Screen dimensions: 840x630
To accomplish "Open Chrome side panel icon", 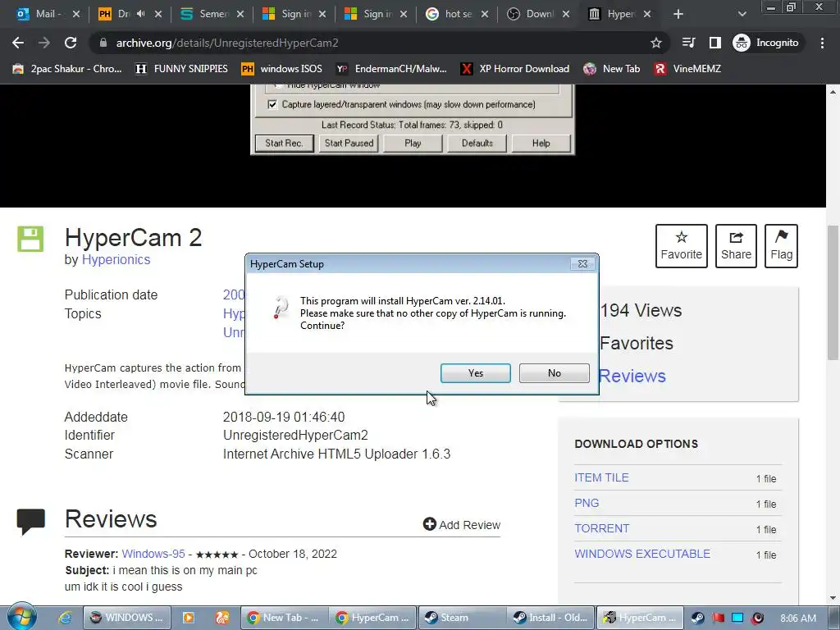I will tap(714, 43).
